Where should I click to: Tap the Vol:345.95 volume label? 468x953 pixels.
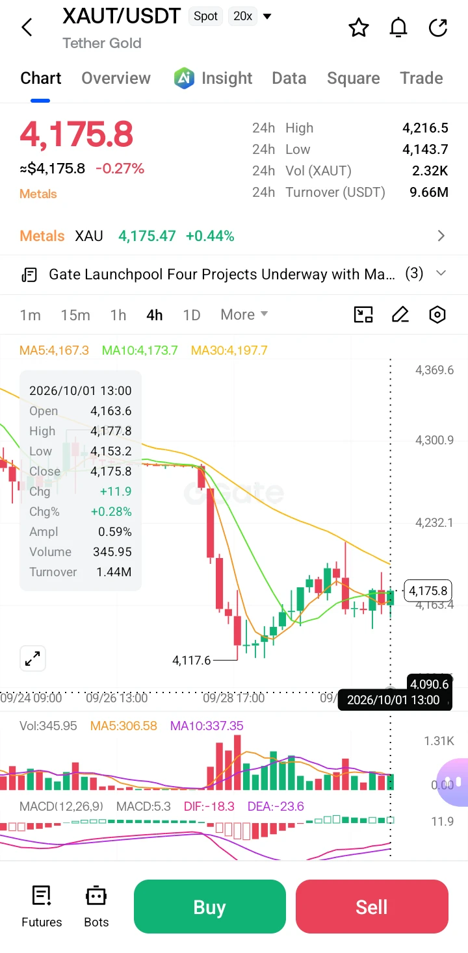point(48,726)
